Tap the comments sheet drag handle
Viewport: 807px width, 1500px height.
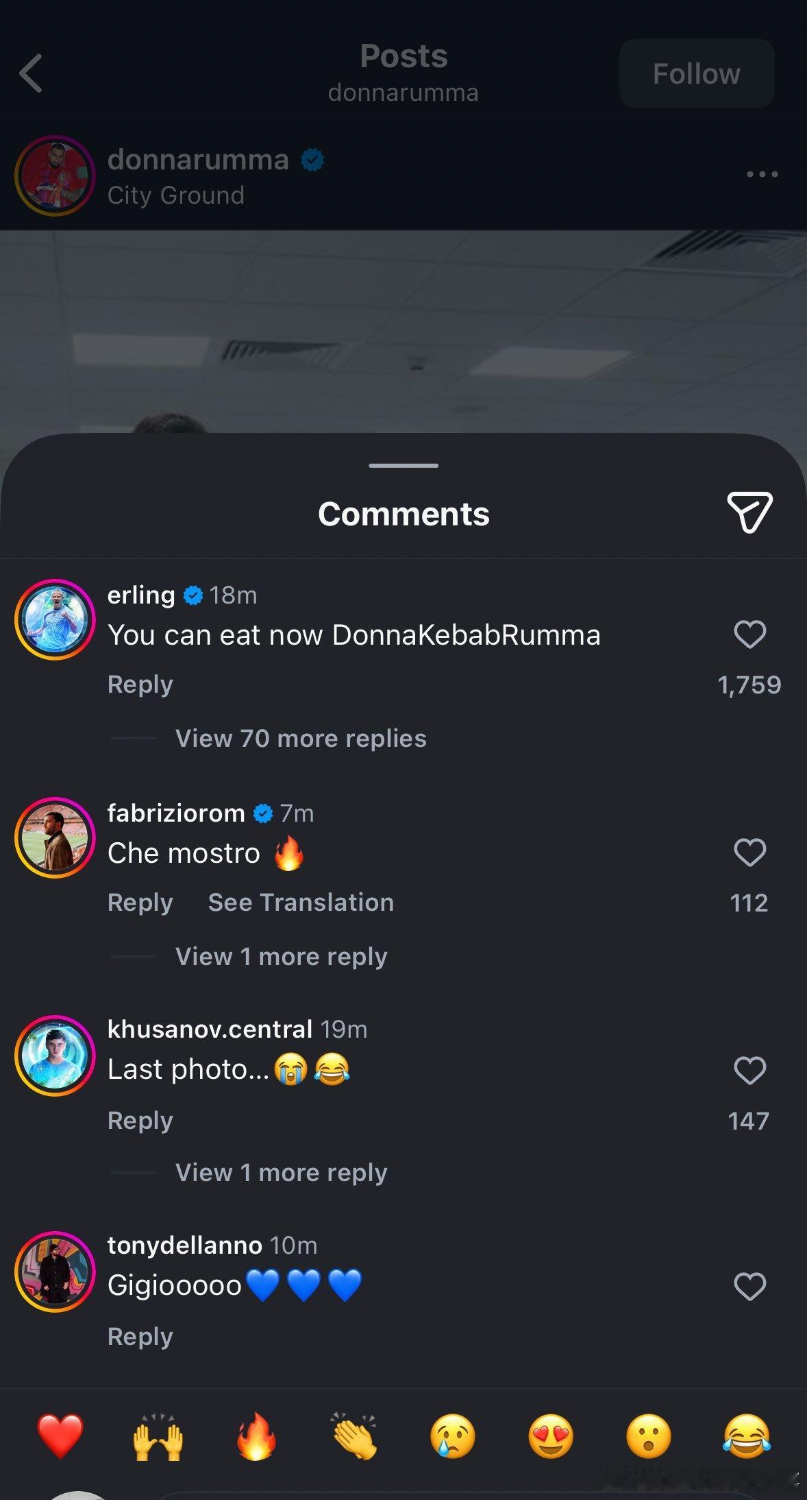403,466
